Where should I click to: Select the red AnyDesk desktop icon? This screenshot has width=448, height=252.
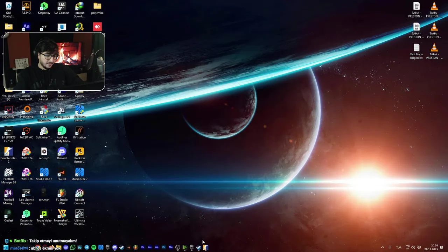[x=97, y=27]
